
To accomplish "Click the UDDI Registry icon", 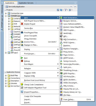I will (x=61, y=73).
